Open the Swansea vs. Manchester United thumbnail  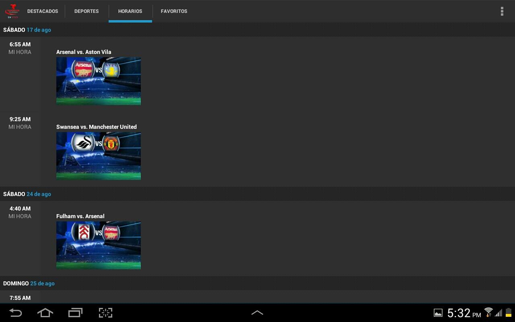(99, 156)
